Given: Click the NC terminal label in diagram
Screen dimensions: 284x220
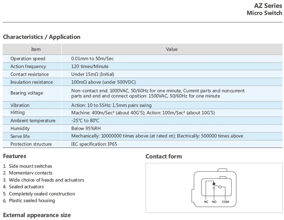Looking at the screenshot, I should pos(206,202).
